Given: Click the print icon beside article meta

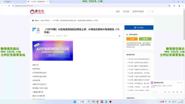Looking at the screenshot, I should (x=119, y=36).
